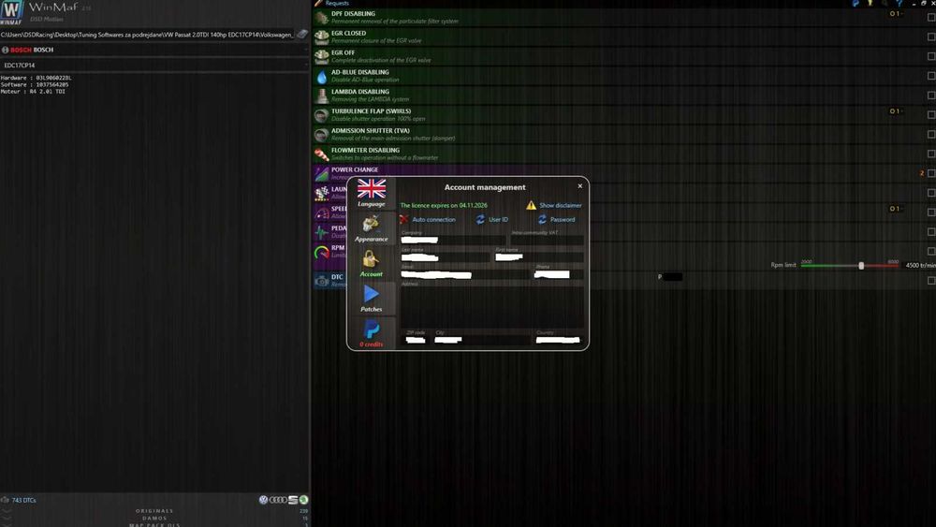Click the Volkswagen brand logo

[263, 500]
